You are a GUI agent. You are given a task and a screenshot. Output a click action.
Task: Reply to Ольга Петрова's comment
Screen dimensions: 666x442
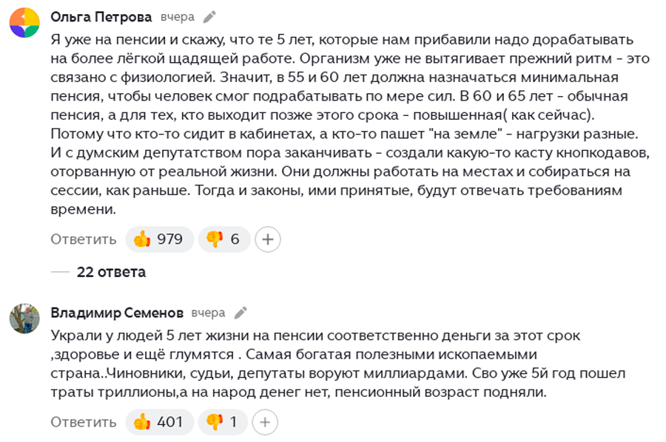click(x=84, y=239)
